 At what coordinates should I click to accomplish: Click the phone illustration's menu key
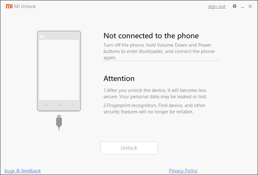click(46, 105)
